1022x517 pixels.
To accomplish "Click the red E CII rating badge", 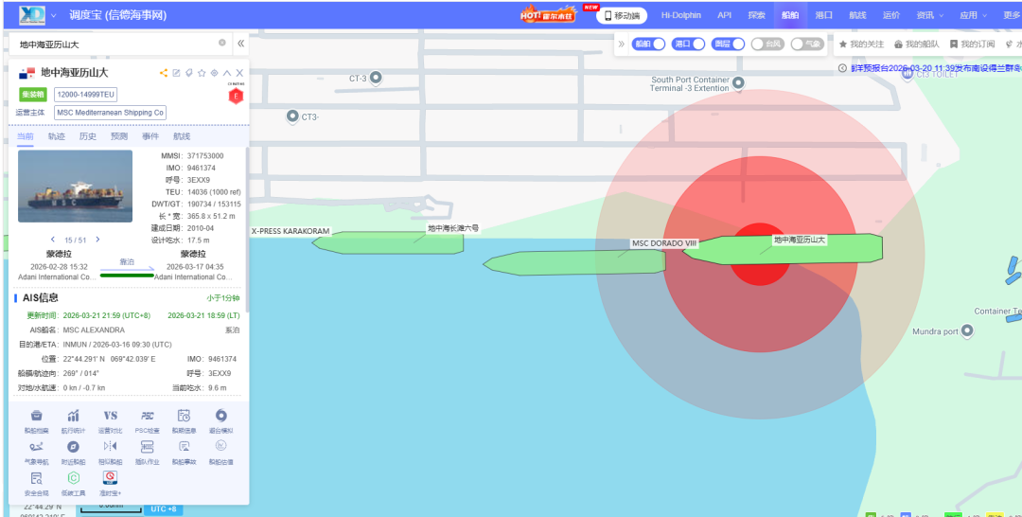I will pyautogui.click(x=236, y=96).
